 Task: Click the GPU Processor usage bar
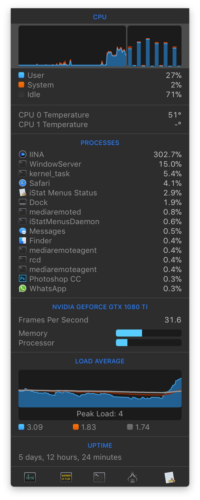pyautogui.click(x=148, y=343)
